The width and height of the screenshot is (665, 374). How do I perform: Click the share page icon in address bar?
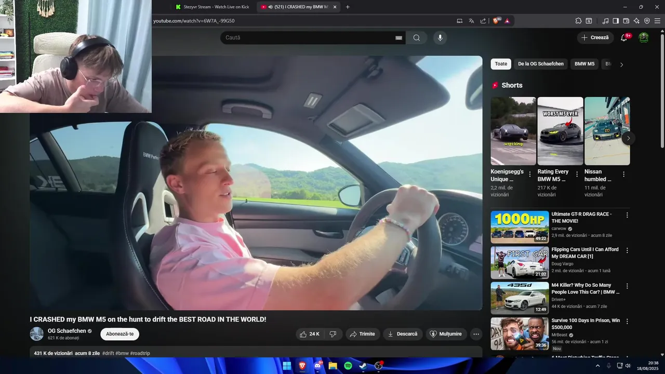pos(483,21)
